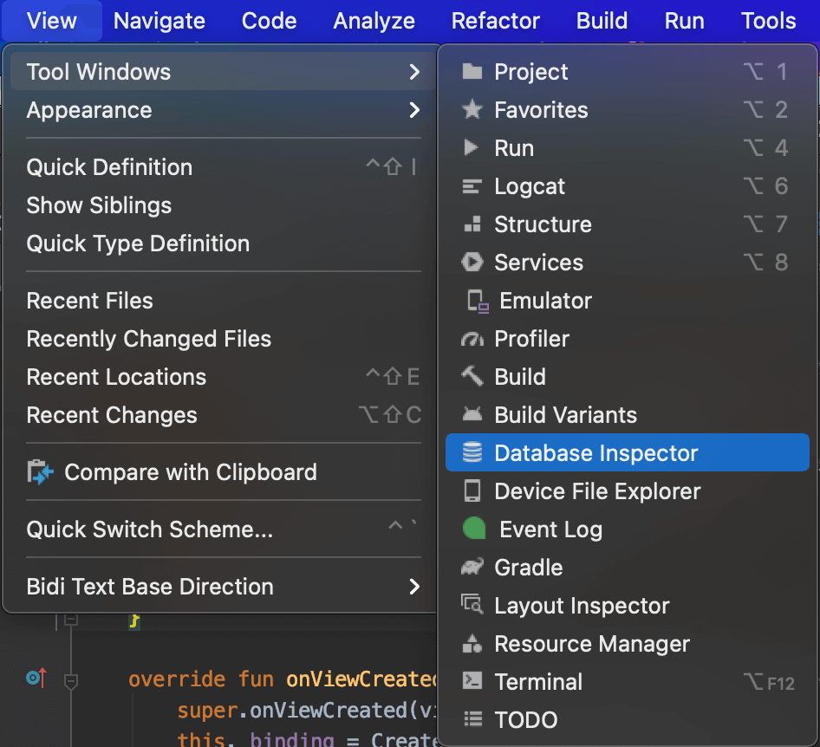Open the Terminal tool window

coord(628,682)
